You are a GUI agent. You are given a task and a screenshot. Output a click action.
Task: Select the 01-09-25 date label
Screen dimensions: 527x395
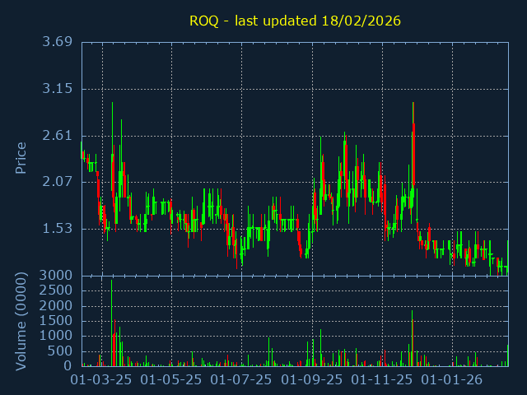[x=313, y=380]
